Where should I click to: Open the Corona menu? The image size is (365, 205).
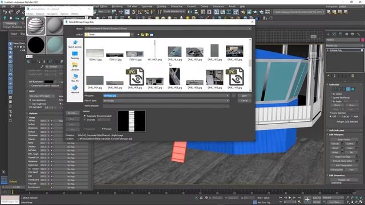coord(204,6)
